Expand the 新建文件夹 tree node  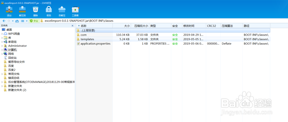coord(2,86)
